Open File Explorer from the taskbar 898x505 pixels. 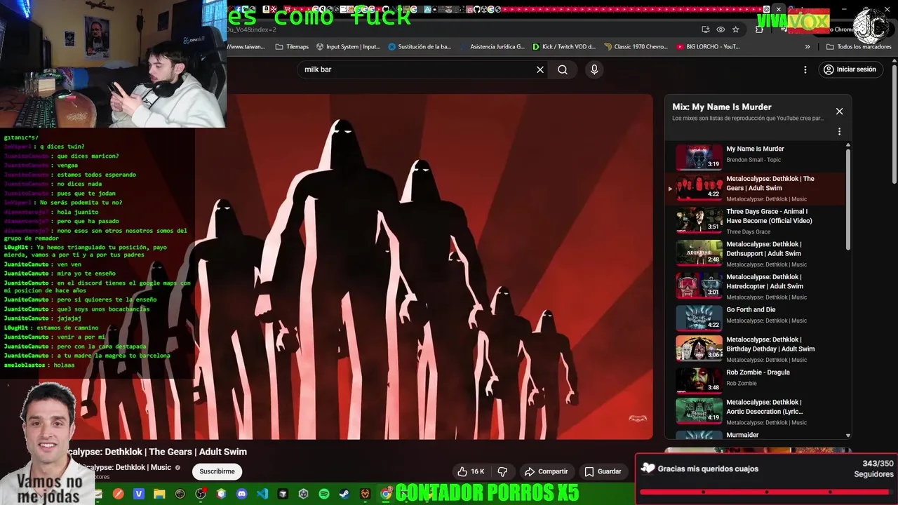click(x=159, y=494)
